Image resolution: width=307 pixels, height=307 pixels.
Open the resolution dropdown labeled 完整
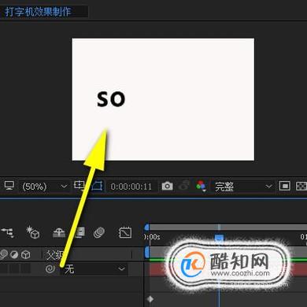pyautogui.click(x=243, y=187)
